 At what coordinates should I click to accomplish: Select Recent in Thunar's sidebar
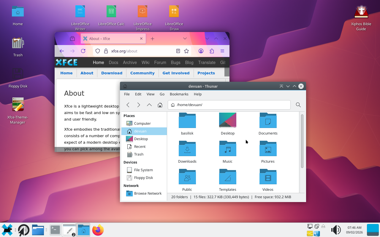point(144,147)
